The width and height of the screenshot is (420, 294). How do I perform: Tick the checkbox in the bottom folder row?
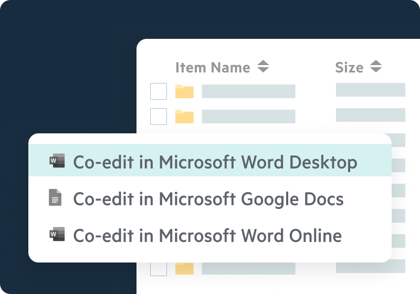[x=159, y=268]
